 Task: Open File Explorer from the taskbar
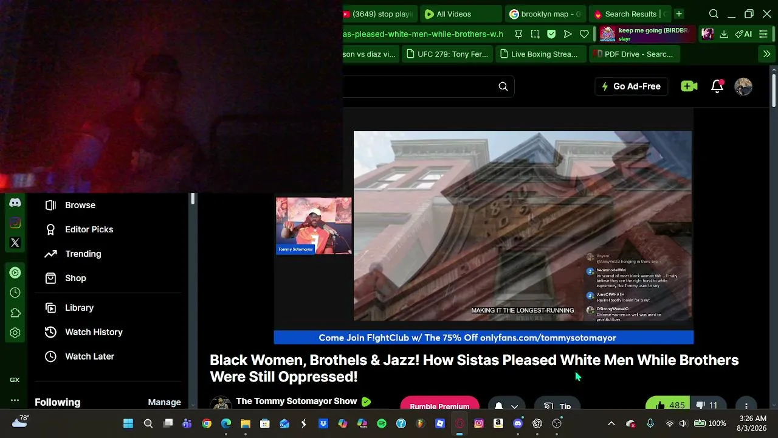(246, 423)
